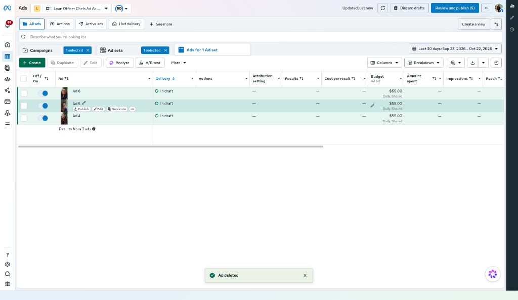This screenshot has width=518, height=300.
Task: Open view filter settings sliders icon
Action: click(x=496, y=24)
